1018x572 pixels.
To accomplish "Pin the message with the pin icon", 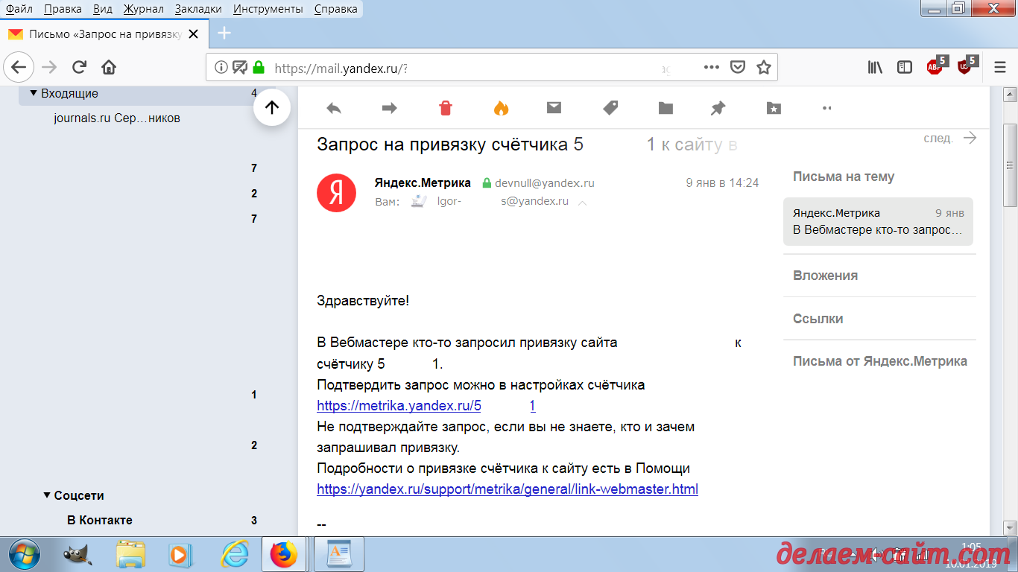I will 718,108.
